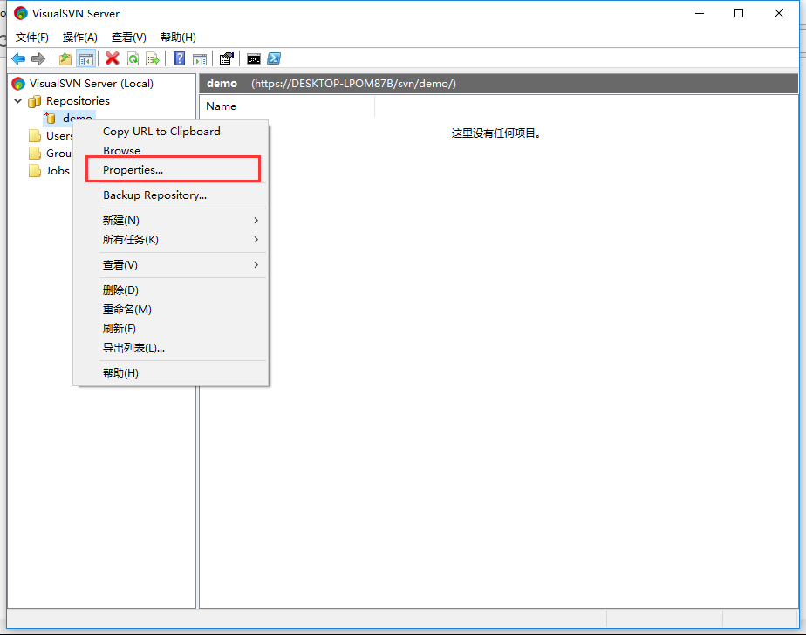Maximize the VisualSVN Server window

(739, 13)
